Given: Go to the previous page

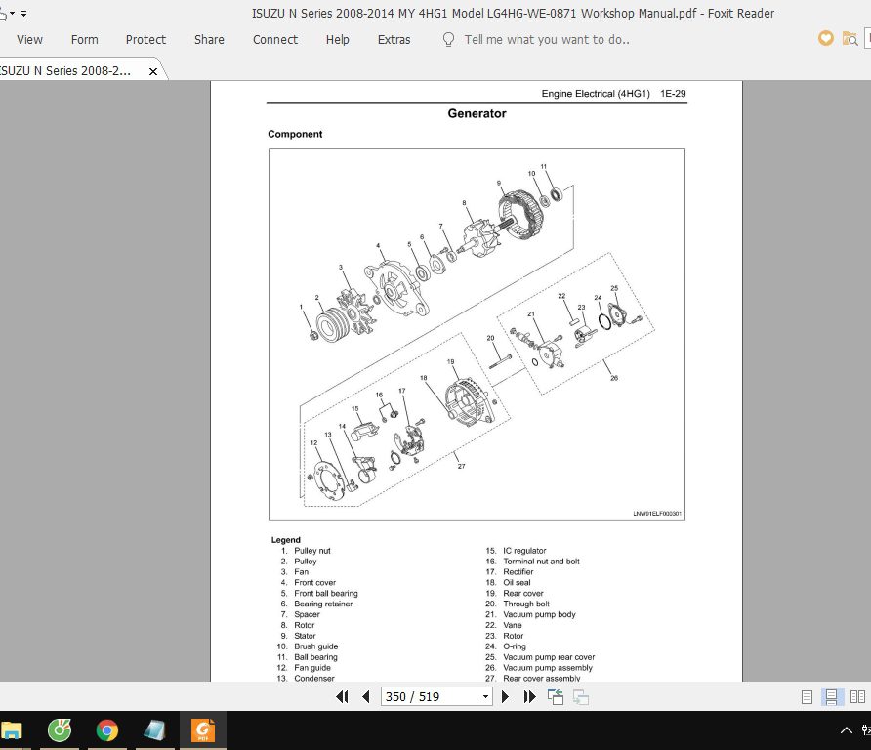Looking at the screenshot, I should click(365, 696).
